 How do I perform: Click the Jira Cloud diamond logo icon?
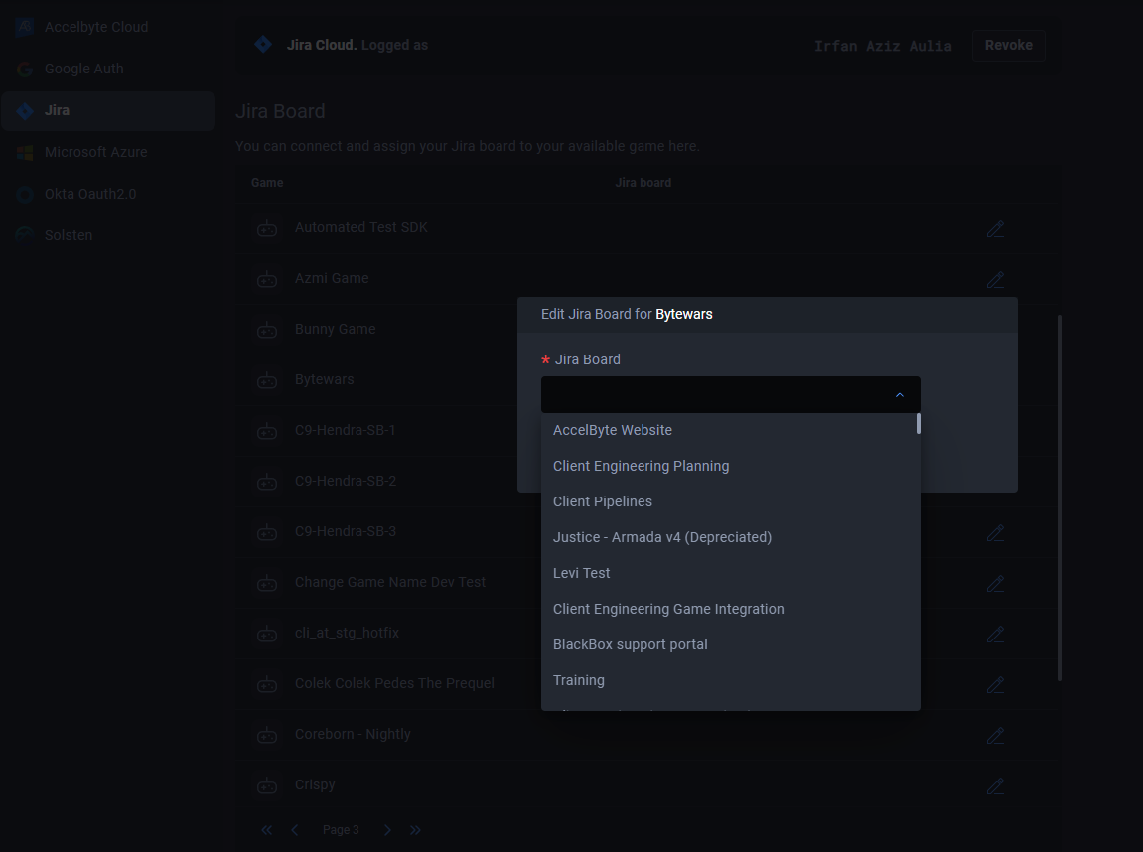(x=263, y=45)
